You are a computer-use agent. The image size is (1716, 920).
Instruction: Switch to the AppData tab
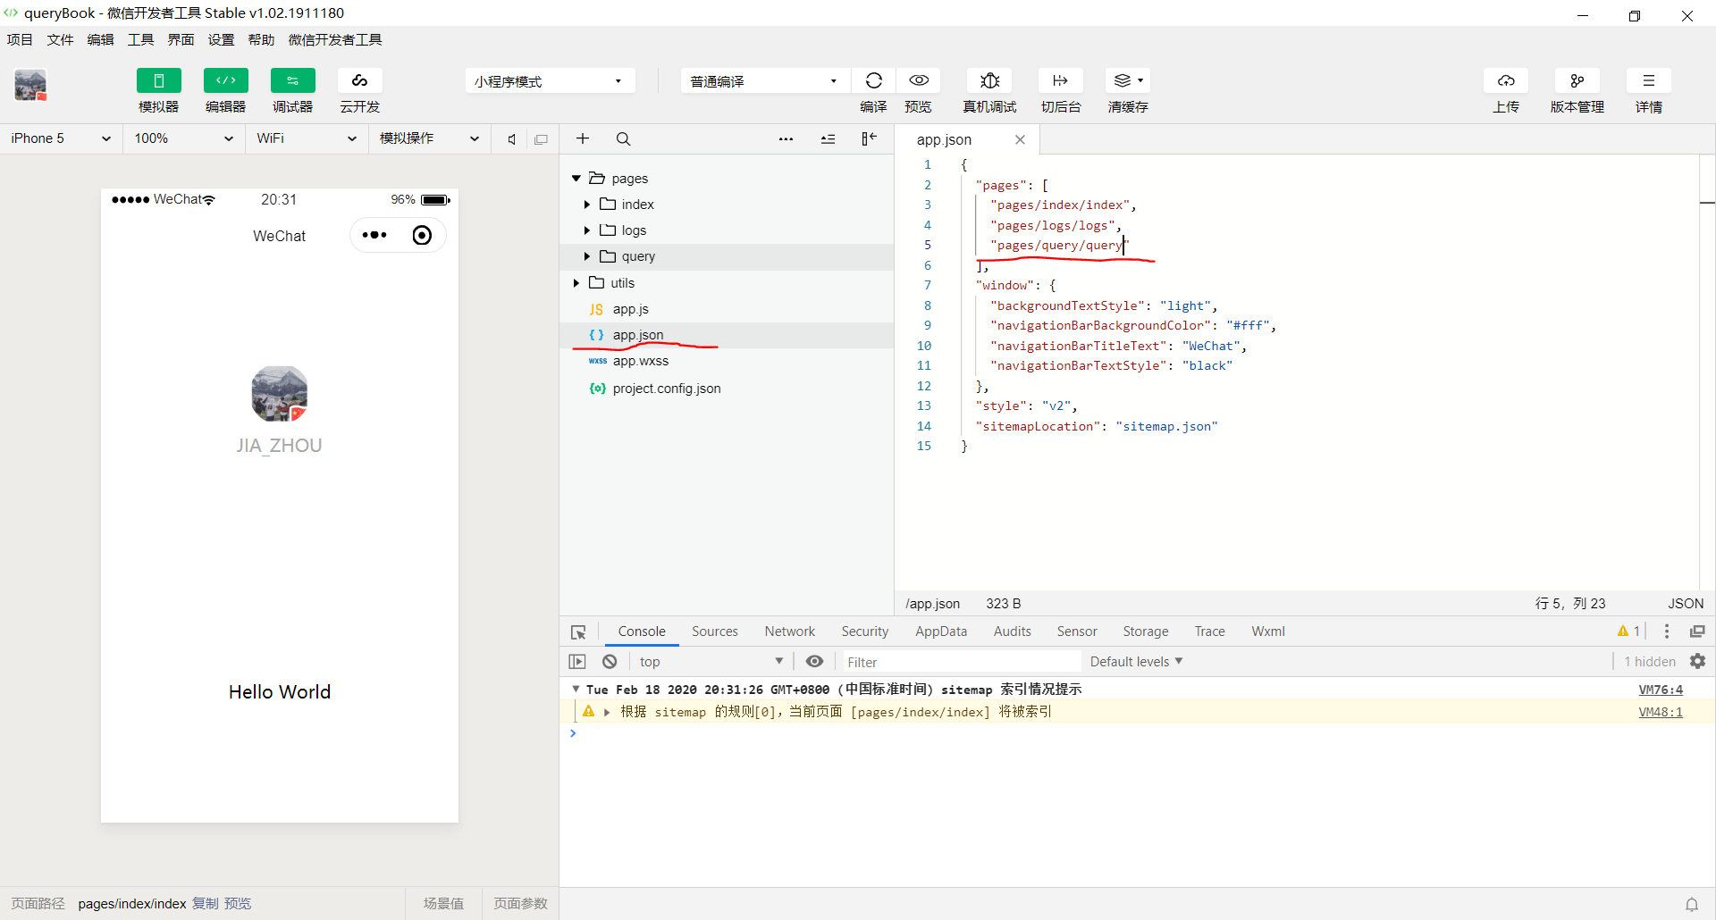pos(941,631)
